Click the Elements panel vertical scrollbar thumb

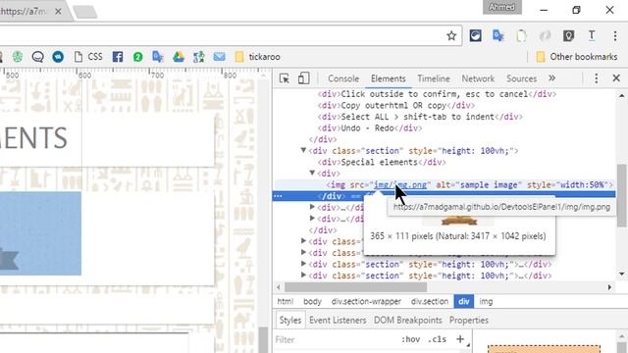coord(621,195)
